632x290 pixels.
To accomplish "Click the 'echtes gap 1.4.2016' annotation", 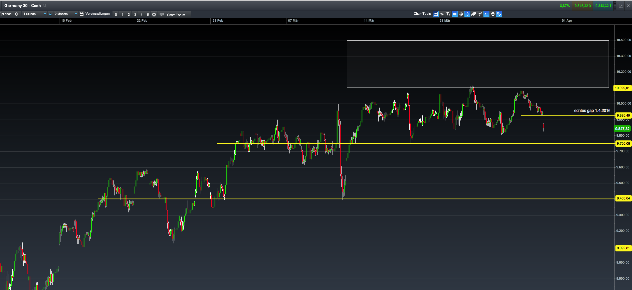I will point(592,111).
